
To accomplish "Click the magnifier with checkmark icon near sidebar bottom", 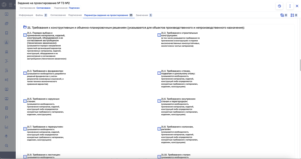I will [x=6, y=145].
